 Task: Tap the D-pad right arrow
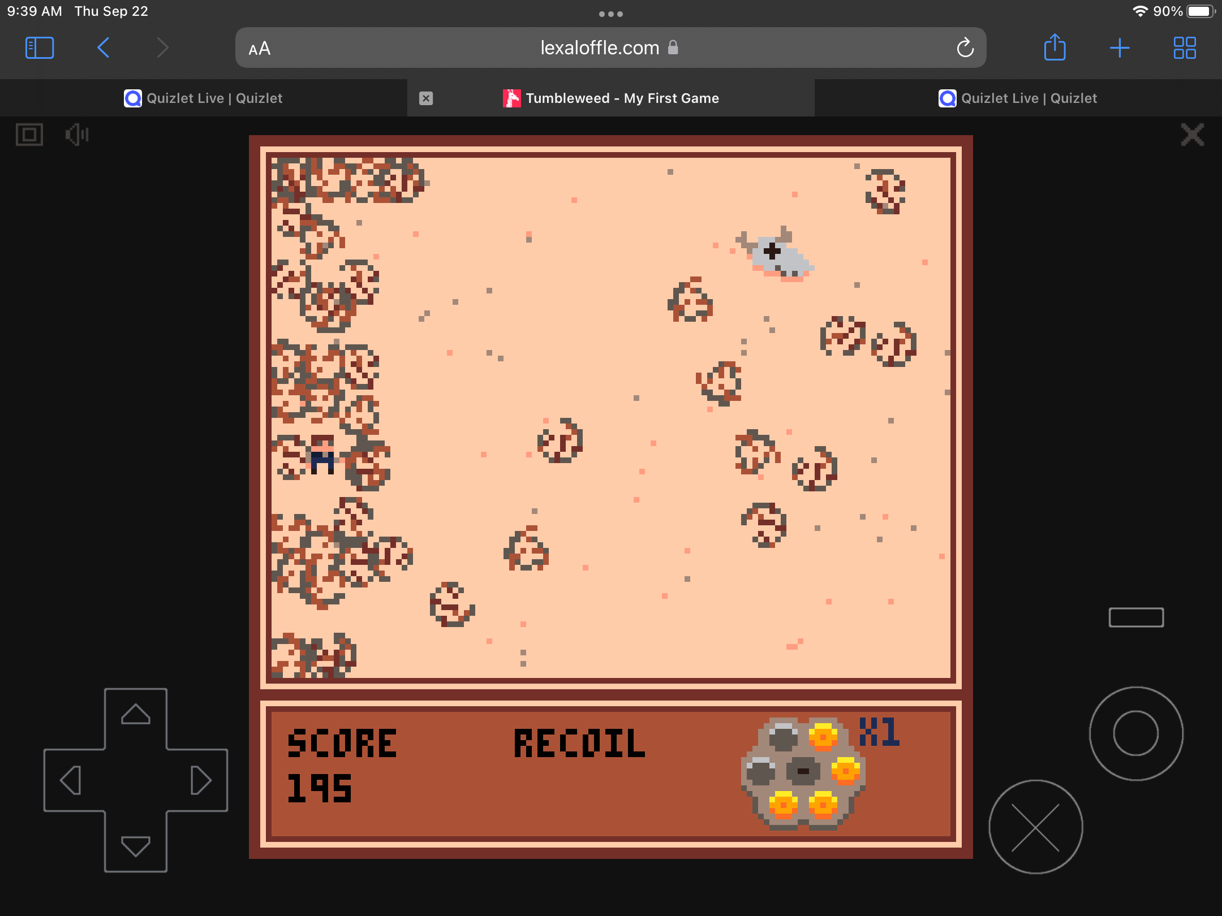click(201, 780)
